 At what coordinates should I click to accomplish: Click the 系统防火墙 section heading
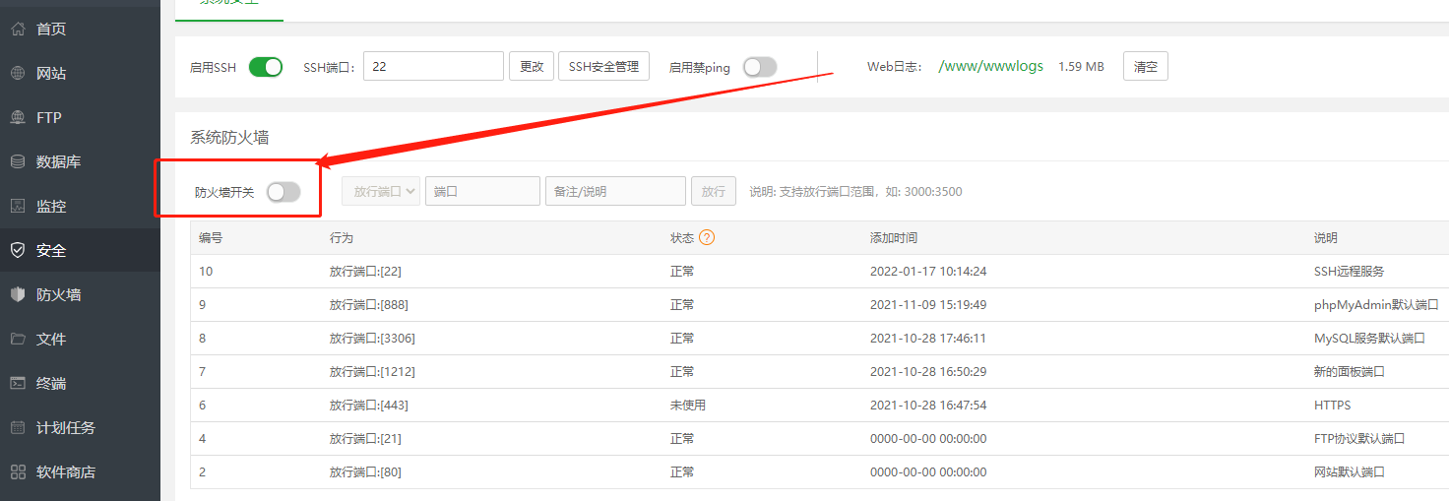(229, 137)
